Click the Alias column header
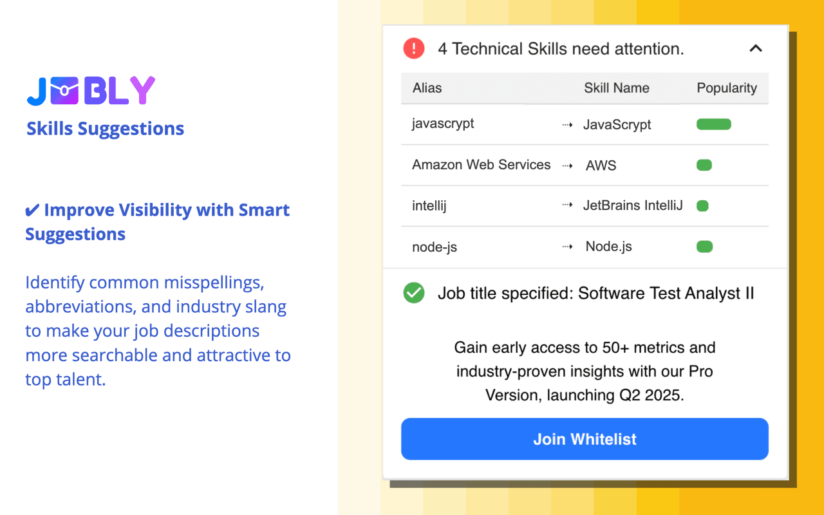The image size is (824, 515). 427,88
